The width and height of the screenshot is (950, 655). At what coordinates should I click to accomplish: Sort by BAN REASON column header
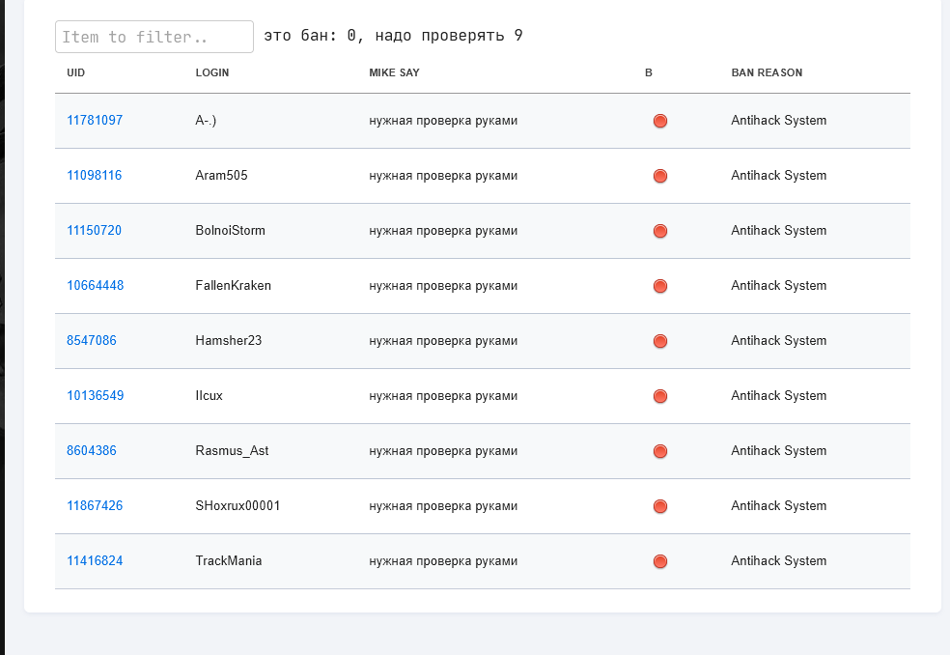click(767, 72)
